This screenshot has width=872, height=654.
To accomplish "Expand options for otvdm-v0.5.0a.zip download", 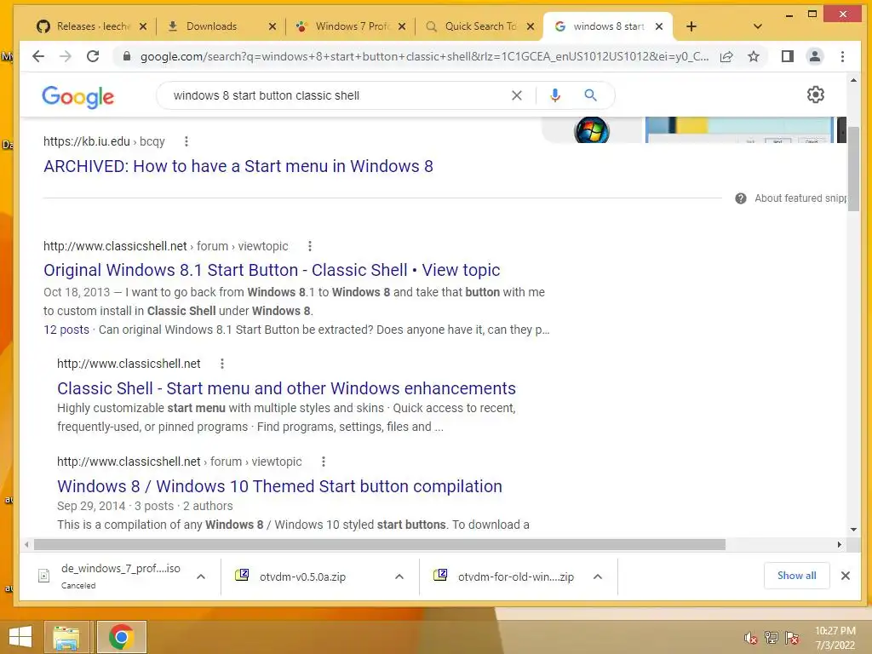I will (x=399, y=577).
